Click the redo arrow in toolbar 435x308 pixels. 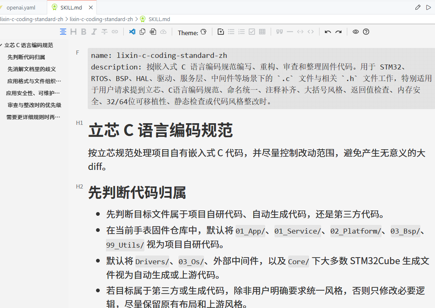(338, 32)
